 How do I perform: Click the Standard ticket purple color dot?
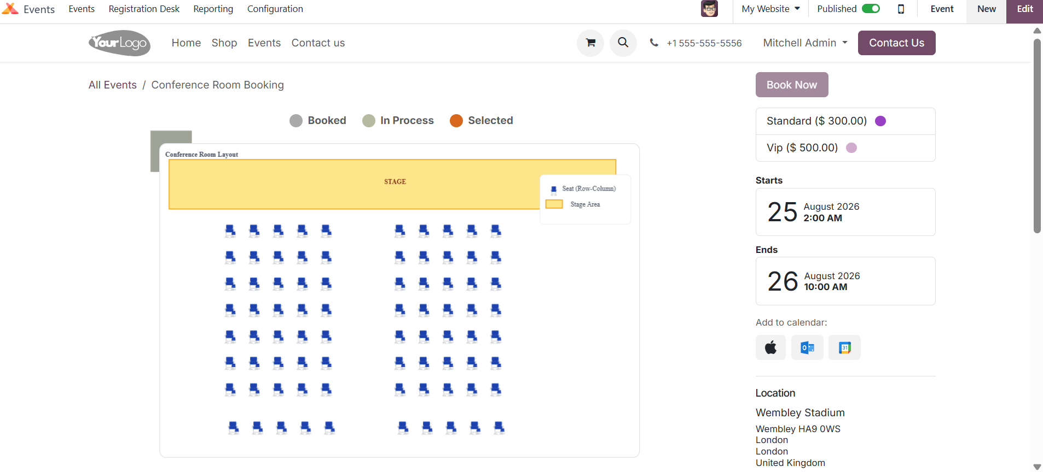coord(880,121)
